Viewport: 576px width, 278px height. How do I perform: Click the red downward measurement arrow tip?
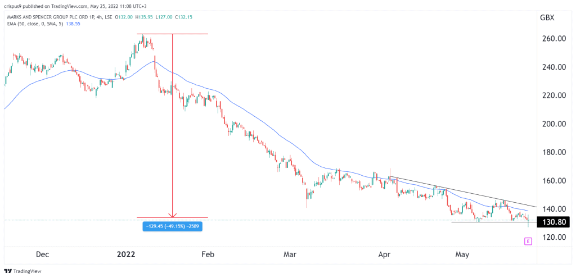(173, 216)
